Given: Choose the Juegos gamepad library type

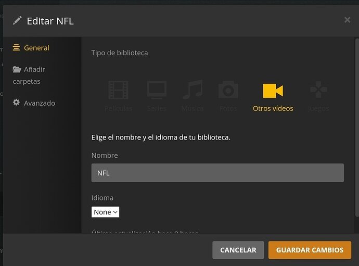Looking at the screenshot, I should [318, 96].
